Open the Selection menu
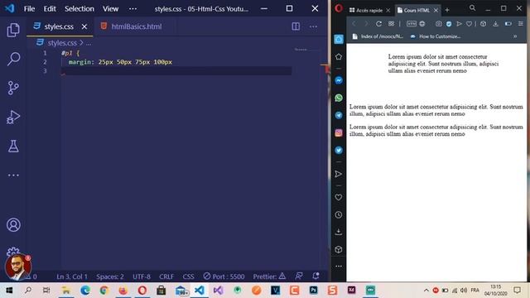This screenshot has height=298, width=530. 79,9
